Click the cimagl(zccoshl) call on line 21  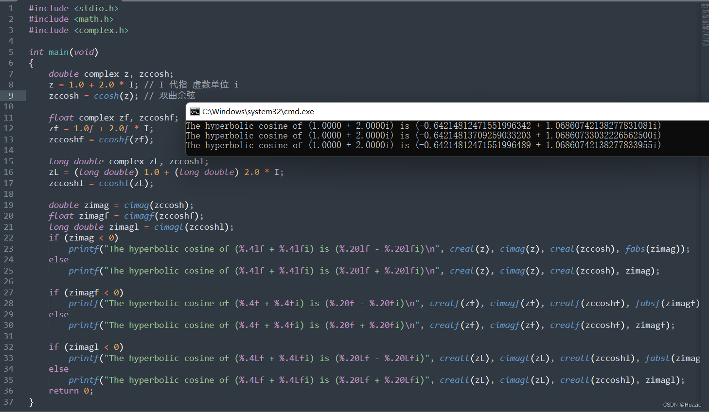(191, 227)
